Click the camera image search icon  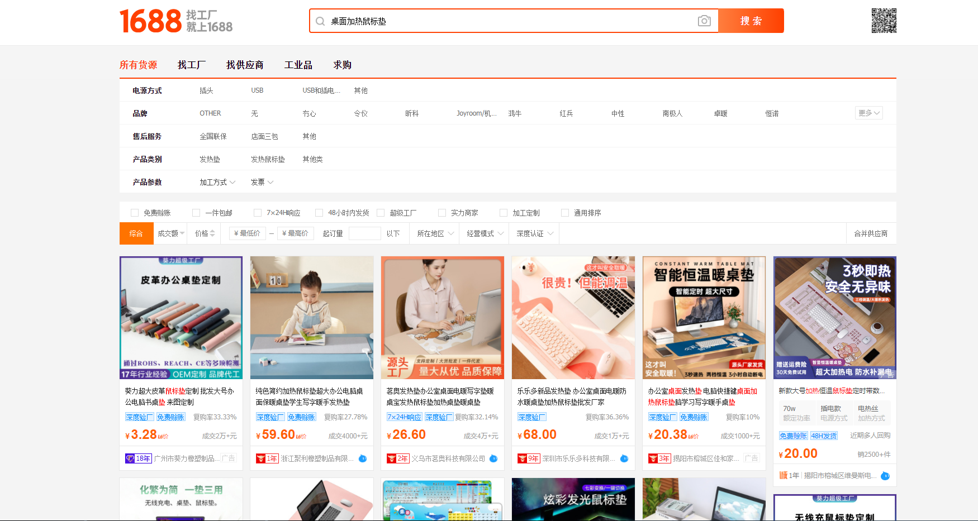[704, 21]
